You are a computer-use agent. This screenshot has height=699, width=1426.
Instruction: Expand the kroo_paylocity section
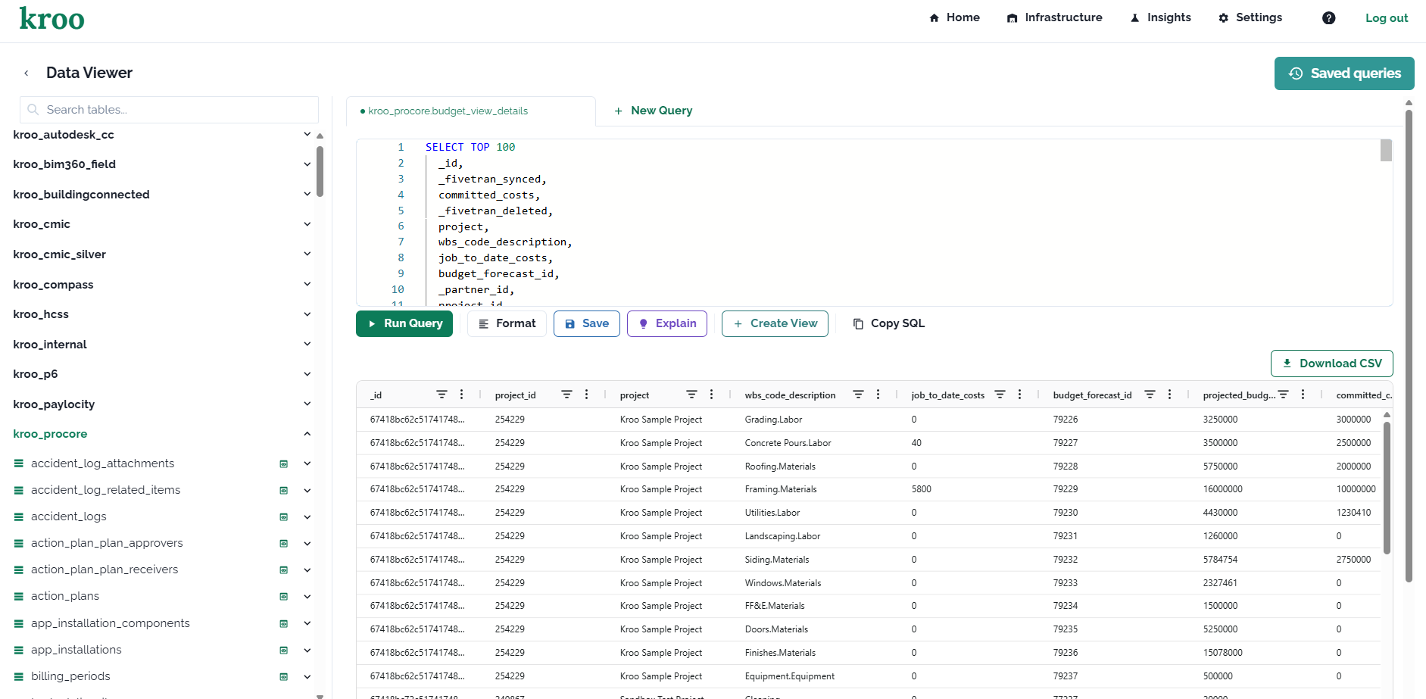click(x=307, y=404)
